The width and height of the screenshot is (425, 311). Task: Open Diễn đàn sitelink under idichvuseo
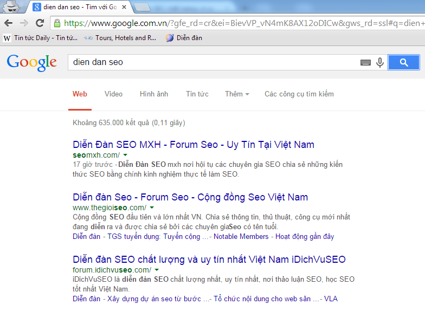pos(87,299)
